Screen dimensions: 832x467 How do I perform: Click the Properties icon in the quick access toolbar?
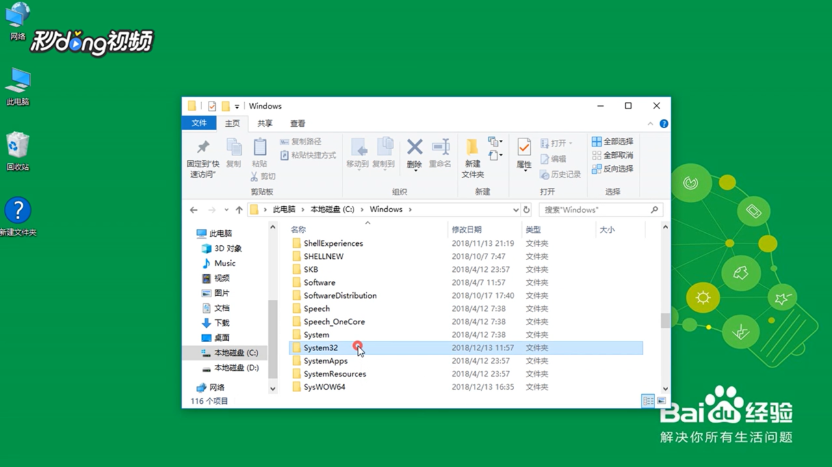(x=212, y=106)
